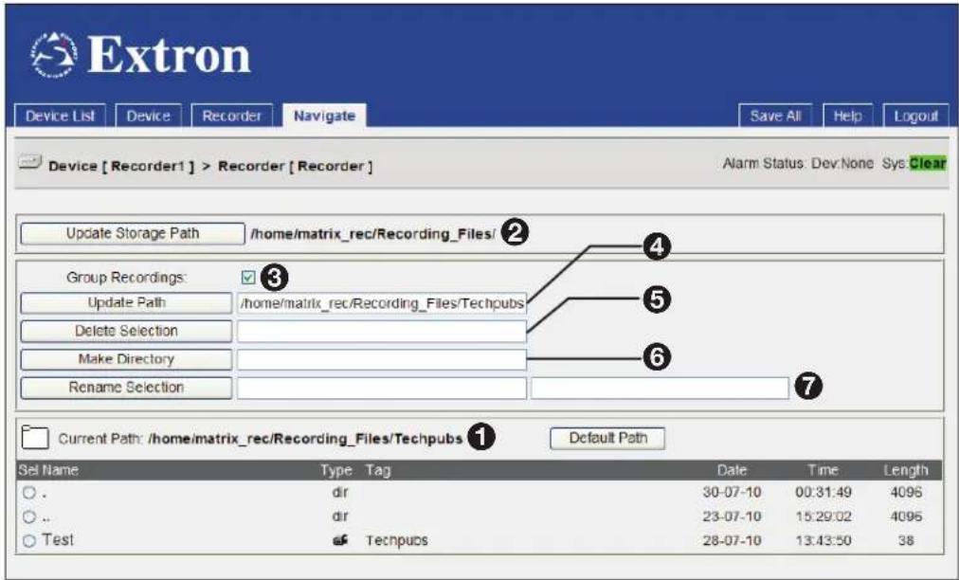Click the Rename Selection button
Viewport: 959px width, 580px height.
[x=126, y=388]
